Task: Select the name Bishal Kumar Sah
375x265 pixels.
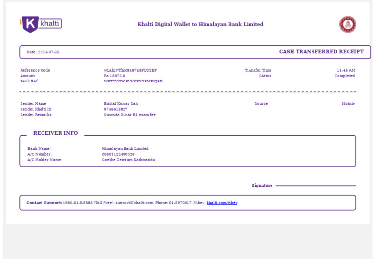Action: (x=121, y=103)
